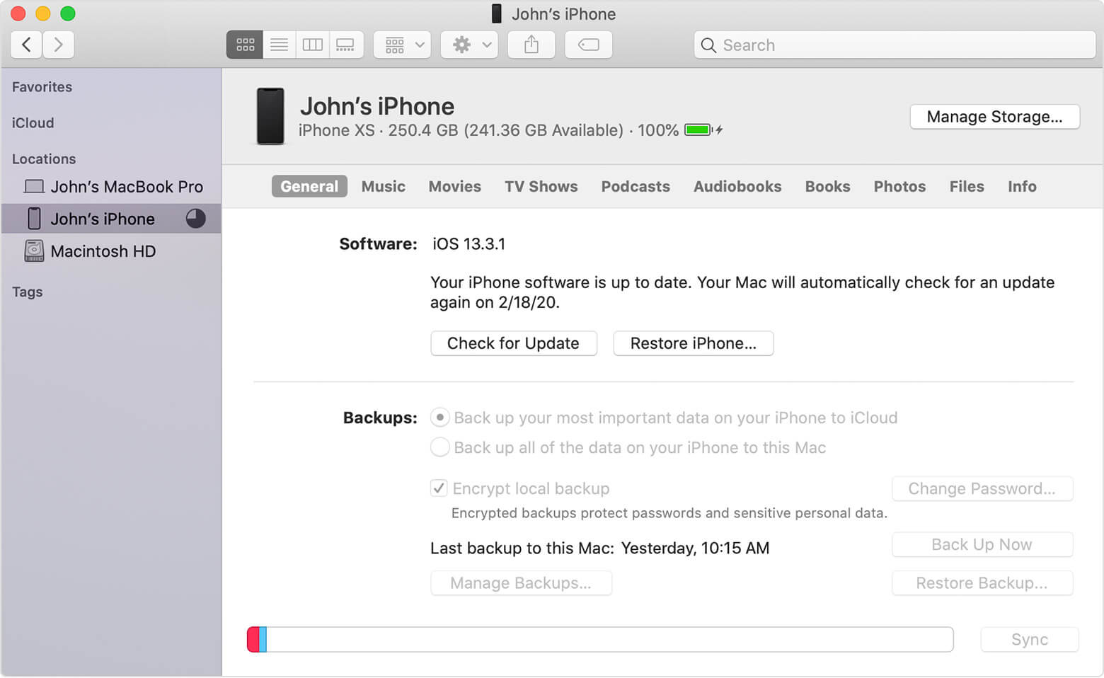Click the sync progress indicator next to John's iPhone

coord(195,219)
